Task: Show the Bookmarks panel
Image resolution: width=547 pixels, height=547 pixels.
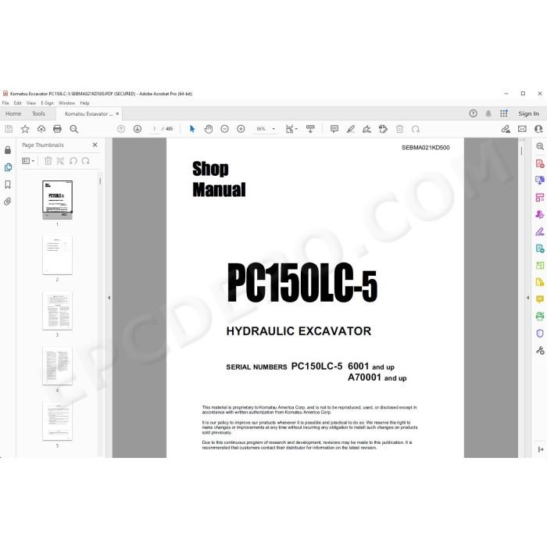Action: click(8, 184)
